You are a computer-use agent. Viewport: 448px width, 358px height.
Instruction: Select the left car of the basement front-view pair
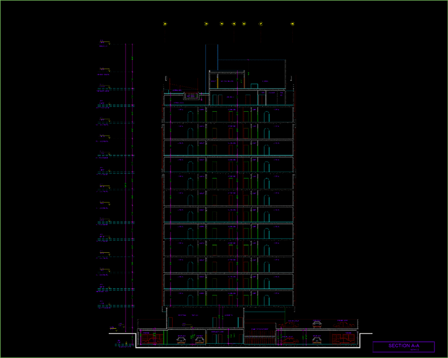[x=181, y=340]
